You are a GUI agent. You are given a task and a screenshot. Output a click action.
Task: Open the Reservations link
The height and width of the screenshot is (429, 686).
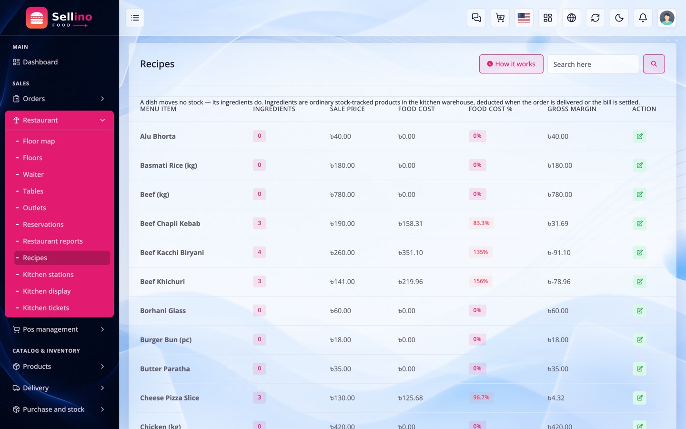[x=62, y=225]
